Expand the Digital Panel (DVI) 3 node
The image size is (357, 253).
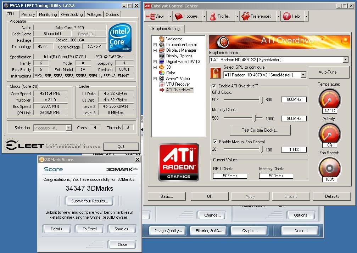pos(155,62)
